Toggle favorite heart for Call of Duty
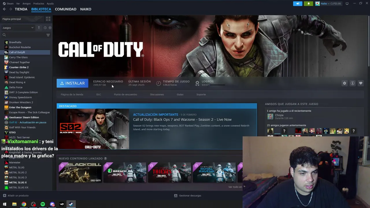This screenshot has height=208, width=370. pos(361,83)
